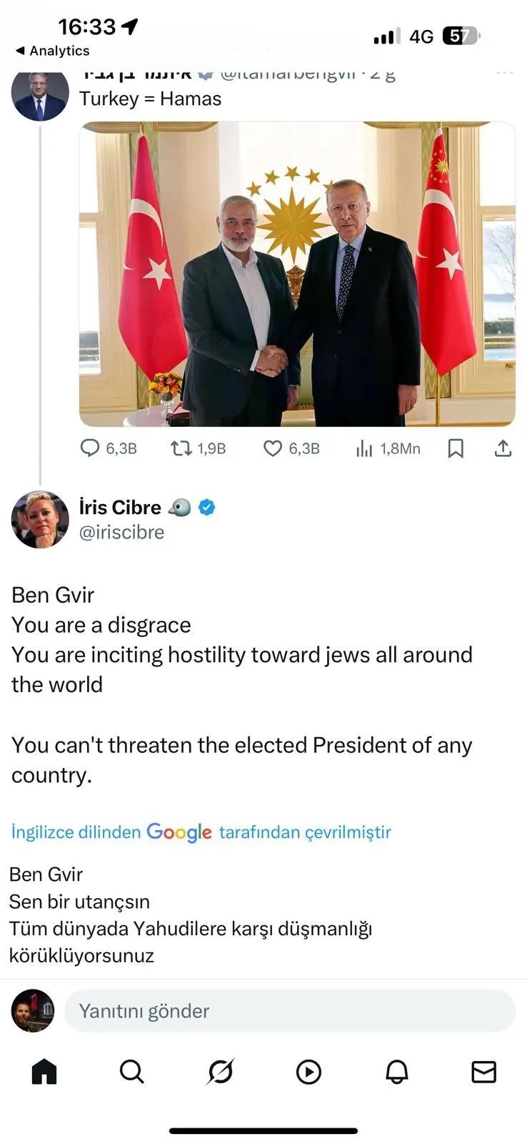Tap the Yanıtını gönder reply field
The image size is (527, 1144).
[x=290, y=1011]
